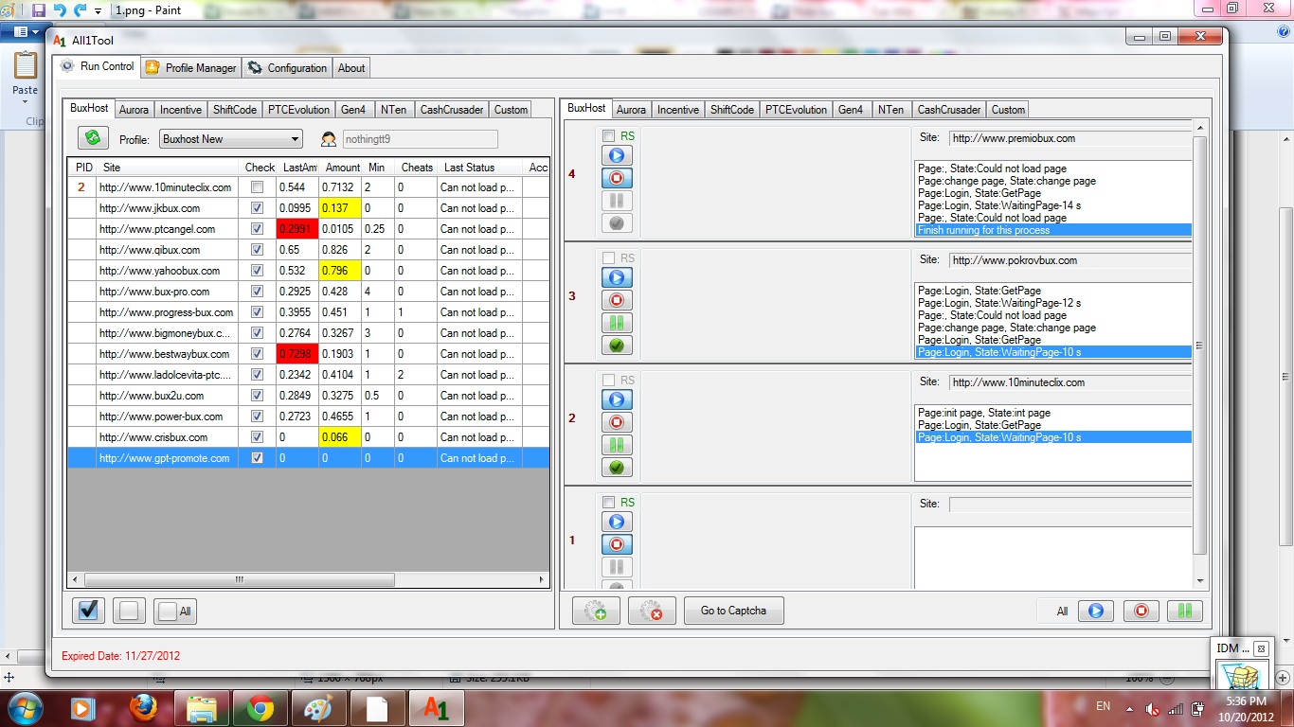Uncheck the box for www.qibux.com row

pos(257,250)
